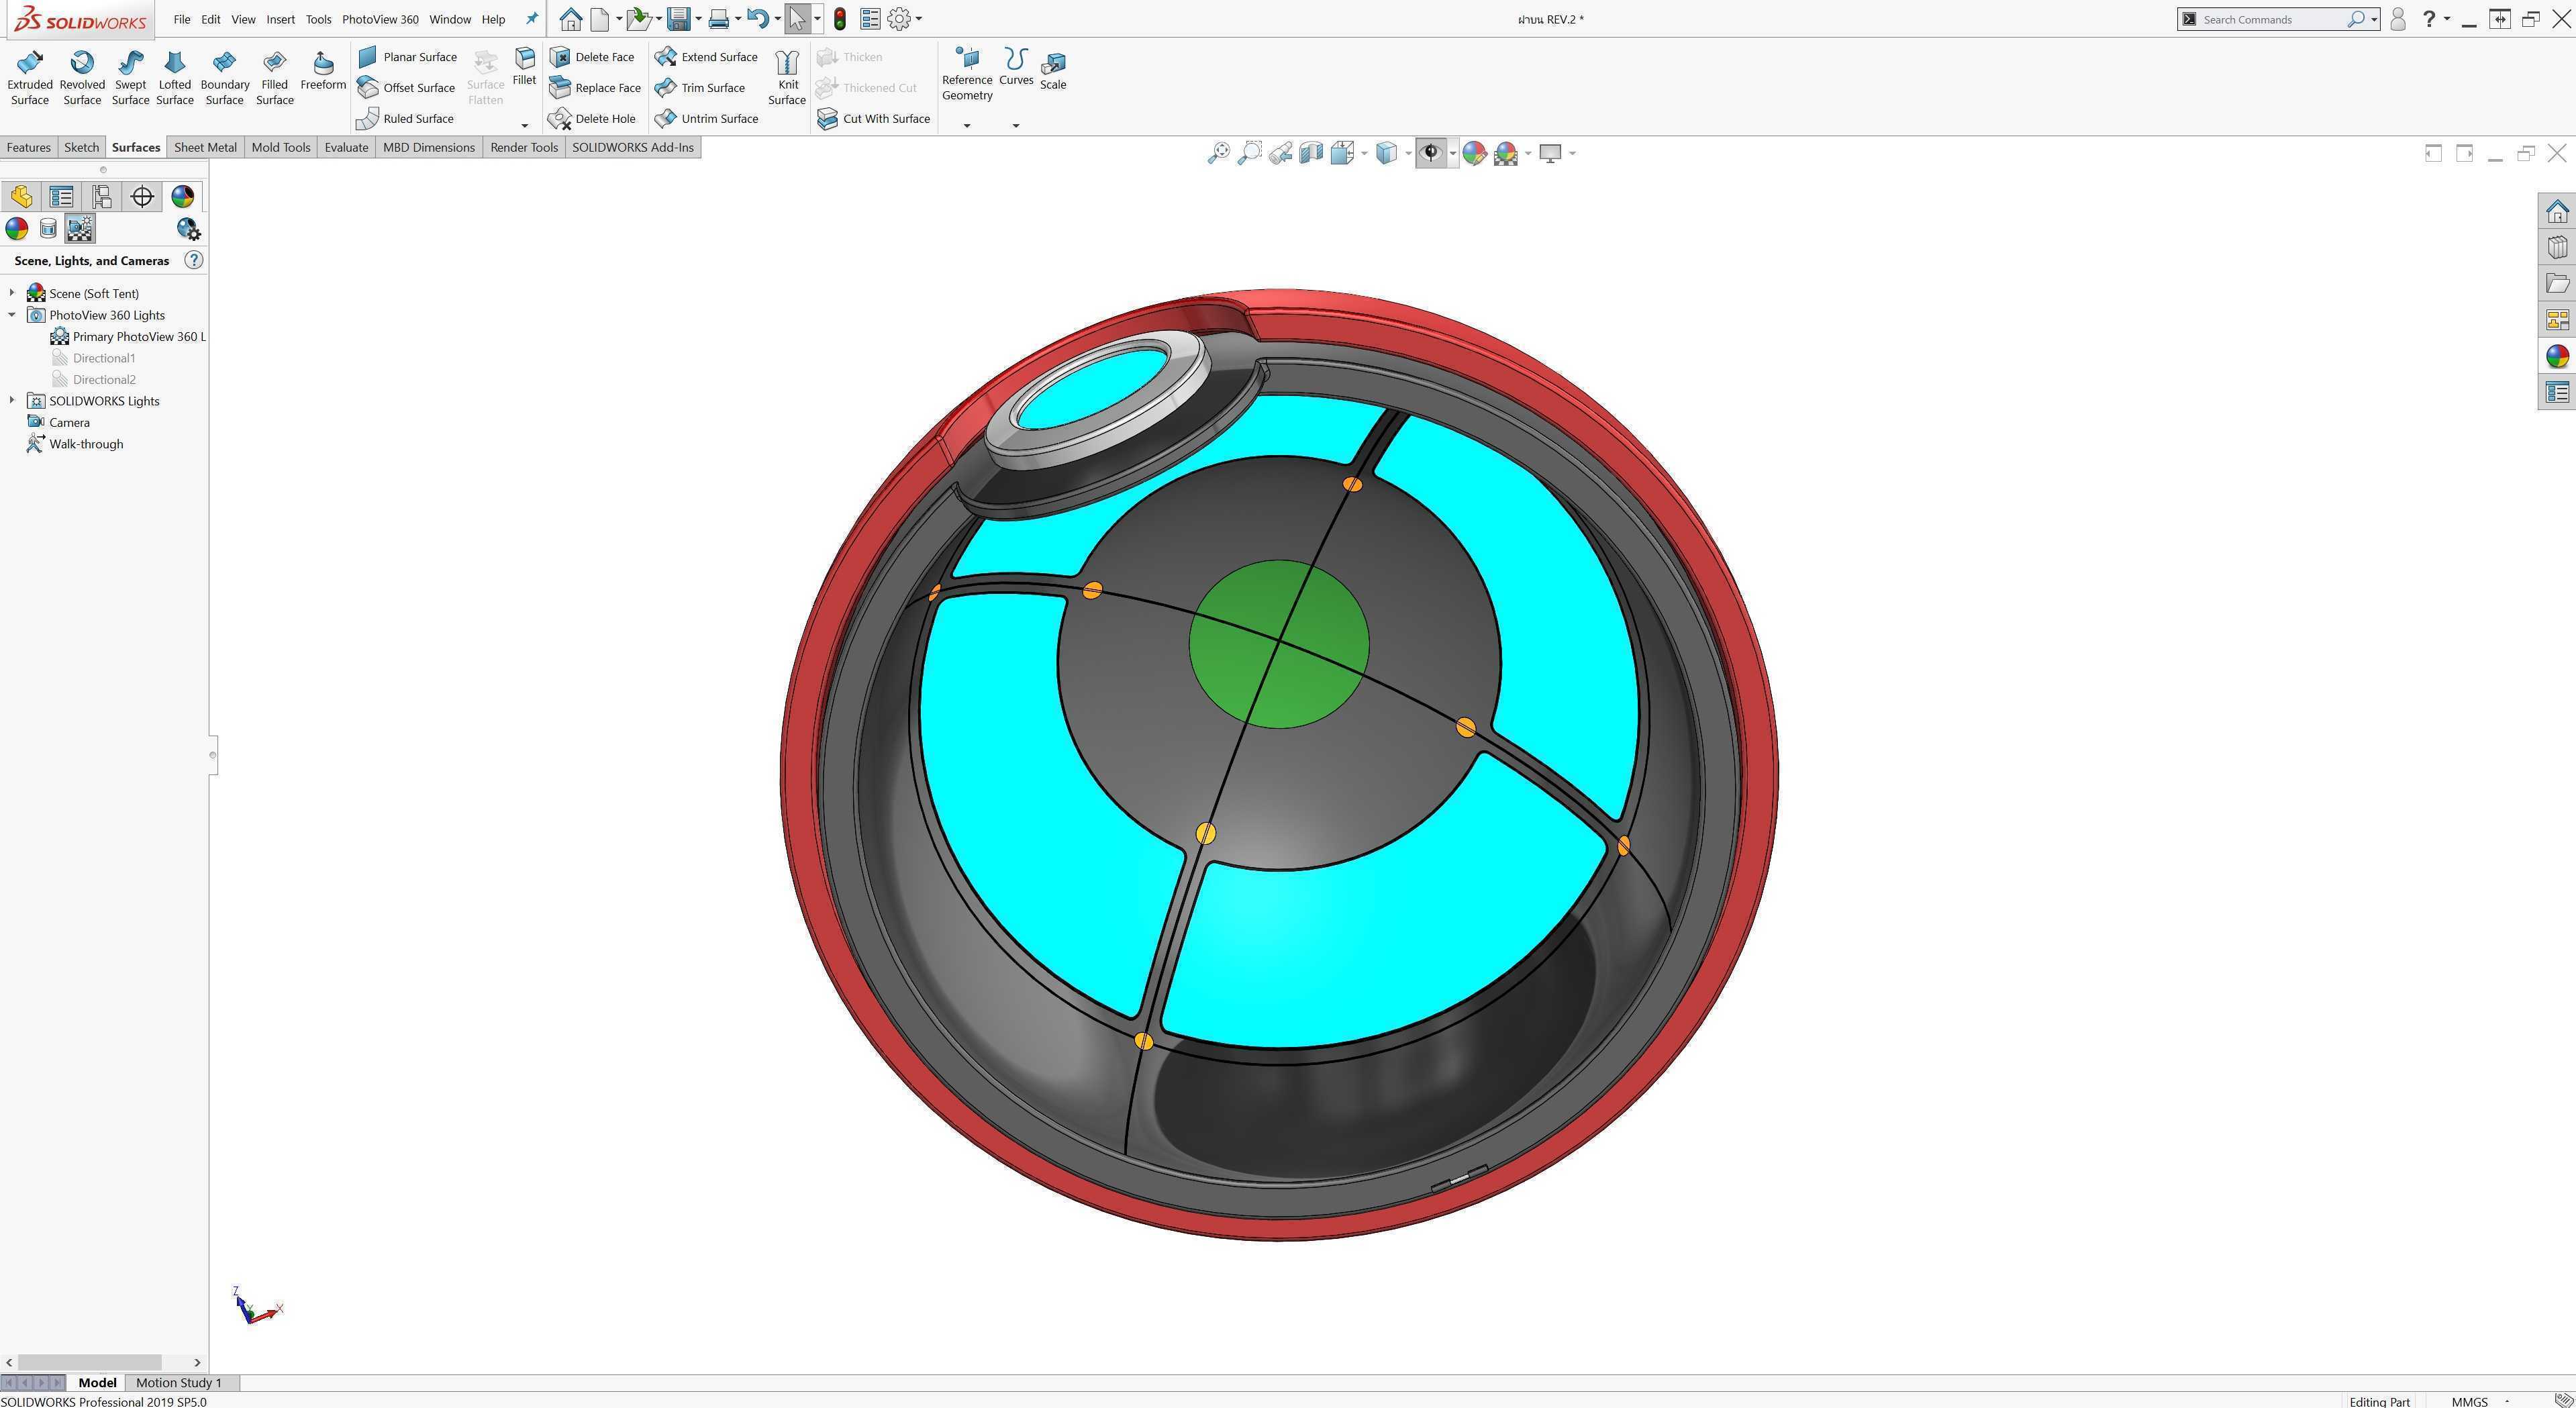Screen dimensions: 2576x1408
Task: Toggle the Section View icon
Action: pos(1311,153)
